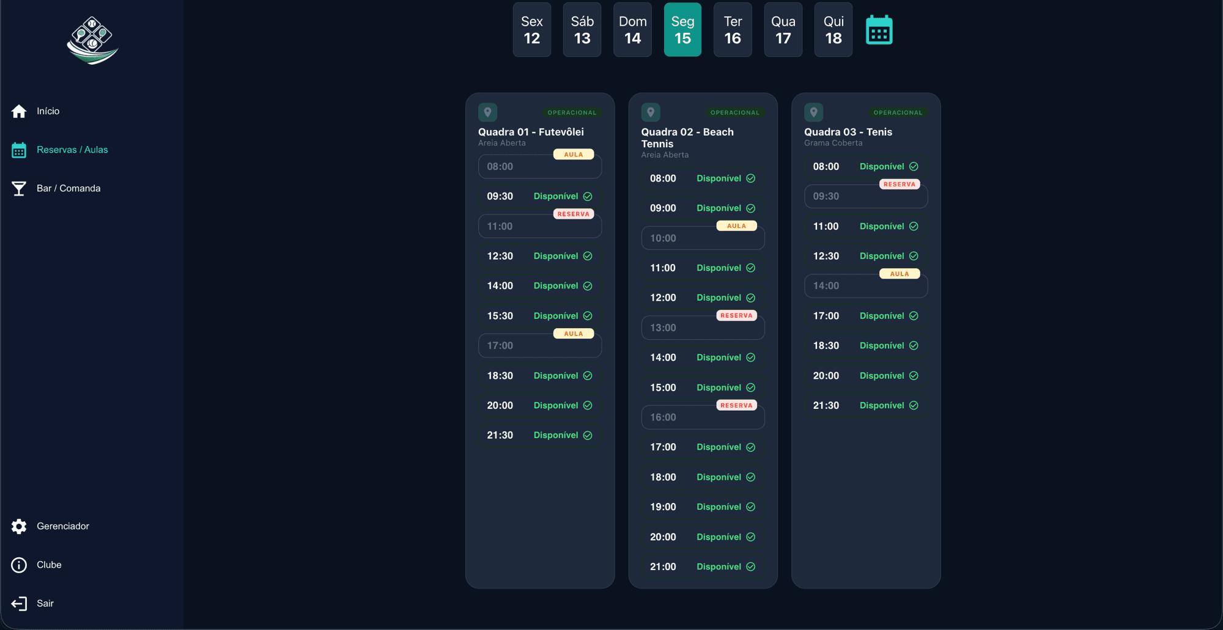Viewport: 1223px width, 630px height.
Task: Click the Gerenciador gear icon
Action: pos(19,526)
